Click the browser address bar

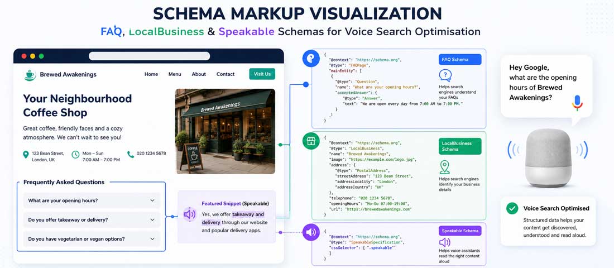(x=149, y=56)
